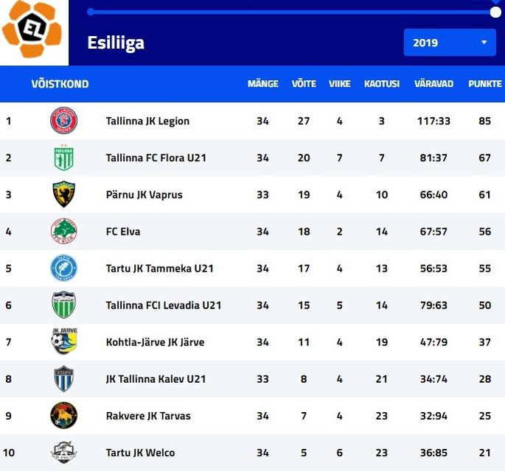505x474 pixels.
Task: Click the season dropdown arrow
Action: tap(484, 43)
